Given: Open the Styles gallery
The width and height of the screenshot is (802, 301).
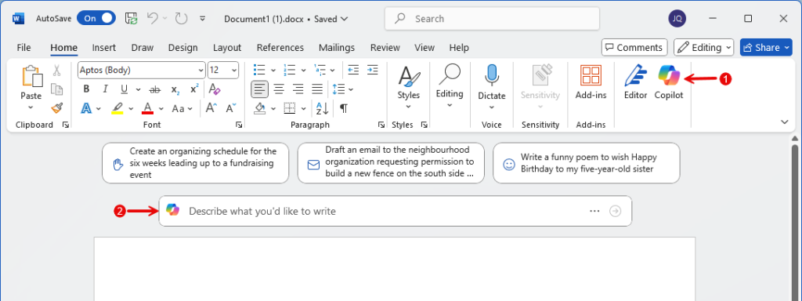Looking at the screenshot, I should tap(409, 86).
